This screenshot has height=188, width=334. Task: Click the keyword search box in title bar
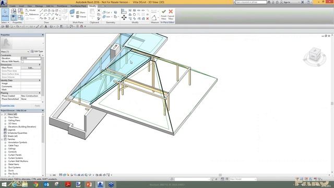click(x=251, y=2)
